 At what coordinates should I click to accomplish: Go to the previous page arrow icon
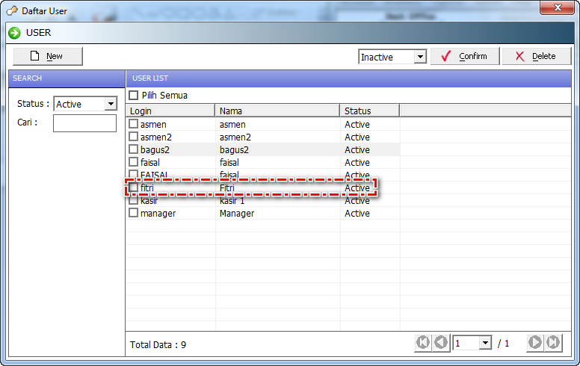click(441, 343)
